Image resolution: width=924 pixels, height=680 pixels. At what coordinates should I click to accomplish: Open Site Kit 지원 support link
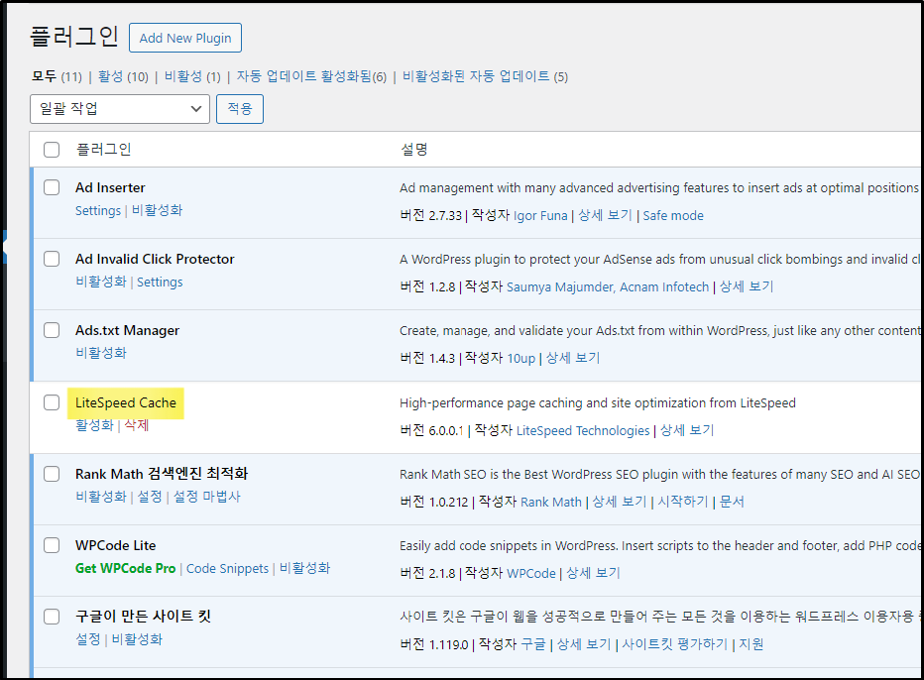[751, 644]
